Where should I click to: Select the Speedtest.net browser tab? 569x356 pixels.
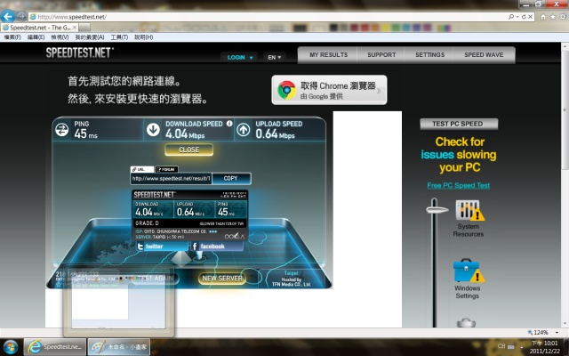point(39,28)
